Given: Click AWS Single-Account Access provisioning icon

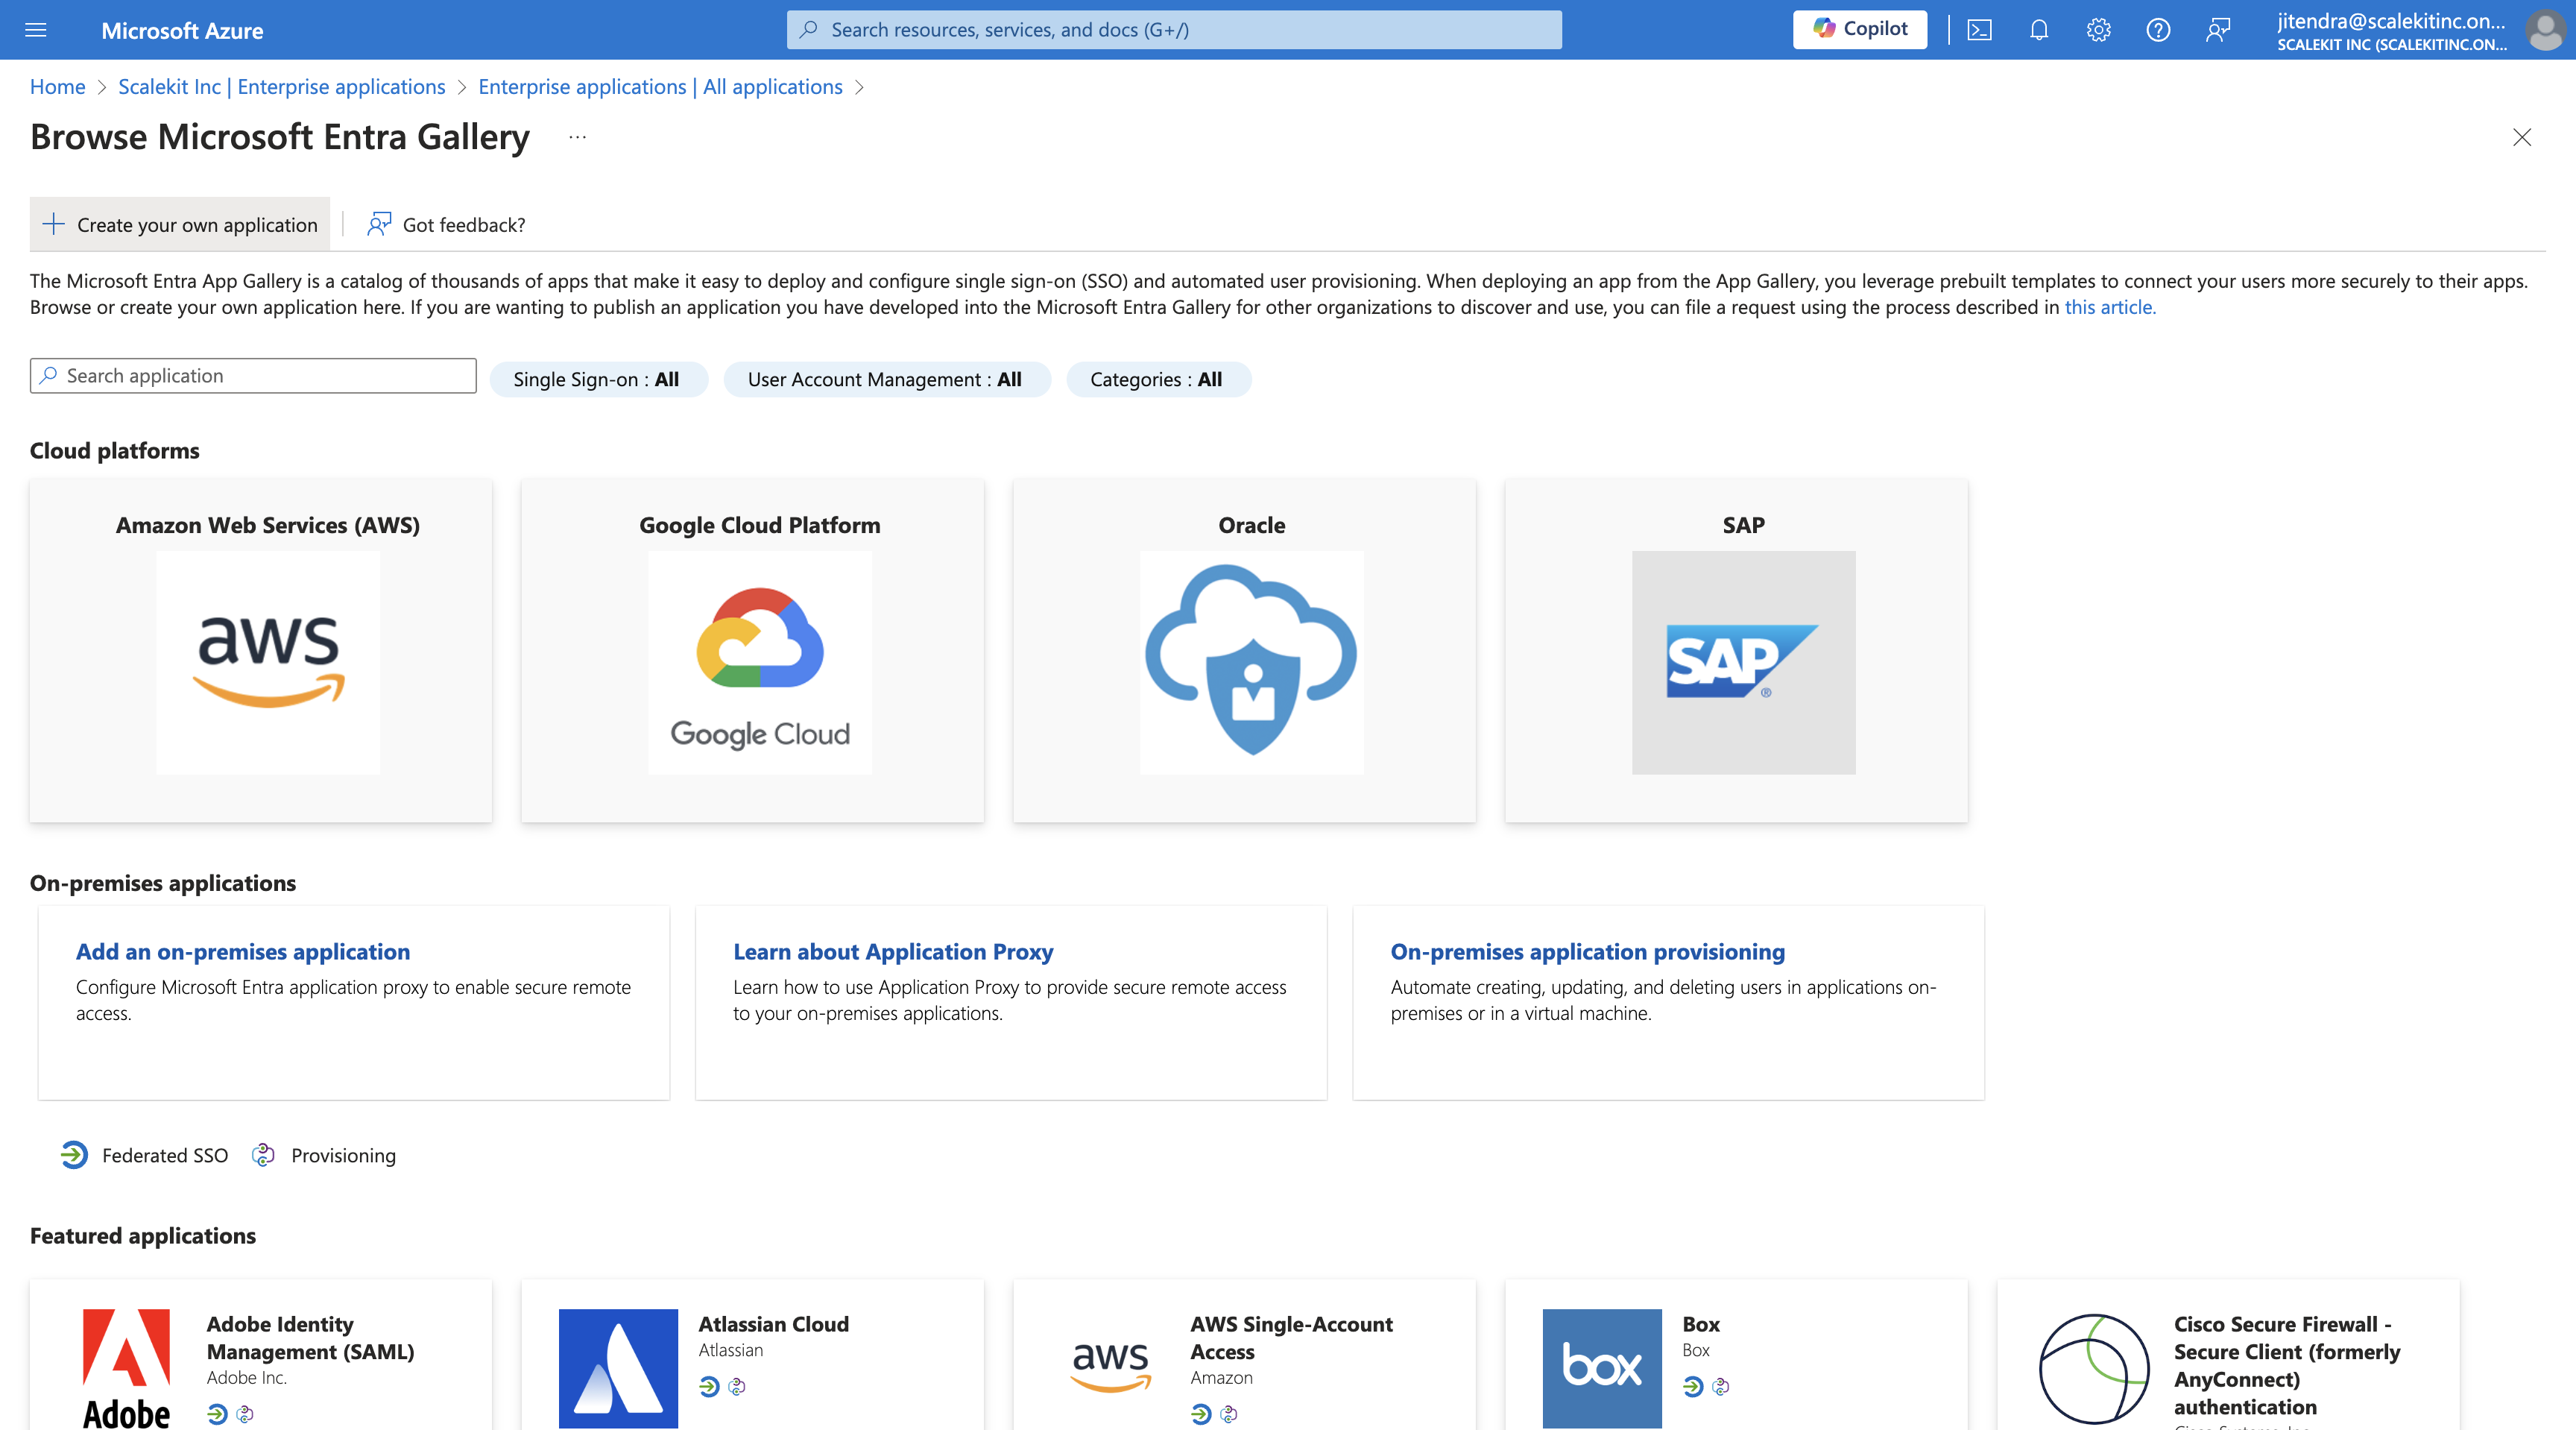Looking at the screenshot, I should point(1229,1414).
